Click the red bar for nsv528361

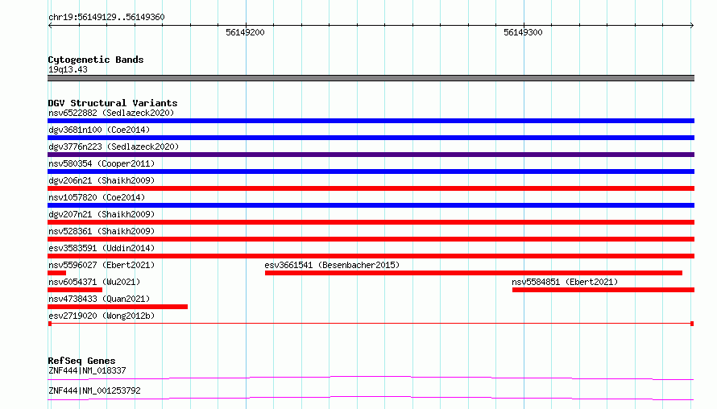[371, 239]
